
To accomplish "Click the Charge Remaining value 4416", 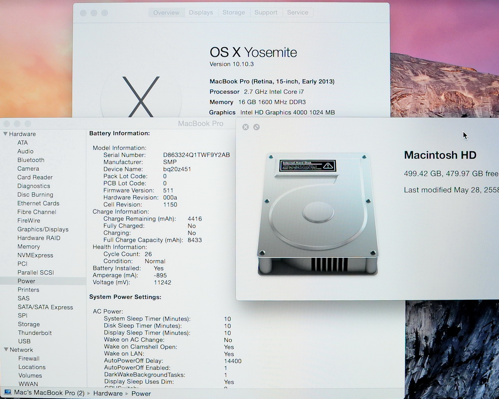I will click(x=194, y=219).
